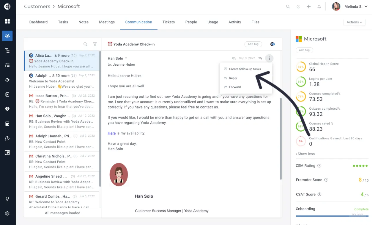
Task: Open the Files tab
Action: tap(256, 22)
